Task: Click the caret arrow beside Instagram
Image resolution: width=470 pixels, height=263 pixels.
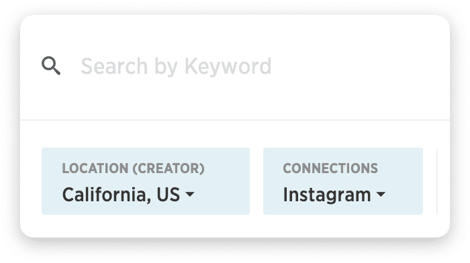Action: 381,194
